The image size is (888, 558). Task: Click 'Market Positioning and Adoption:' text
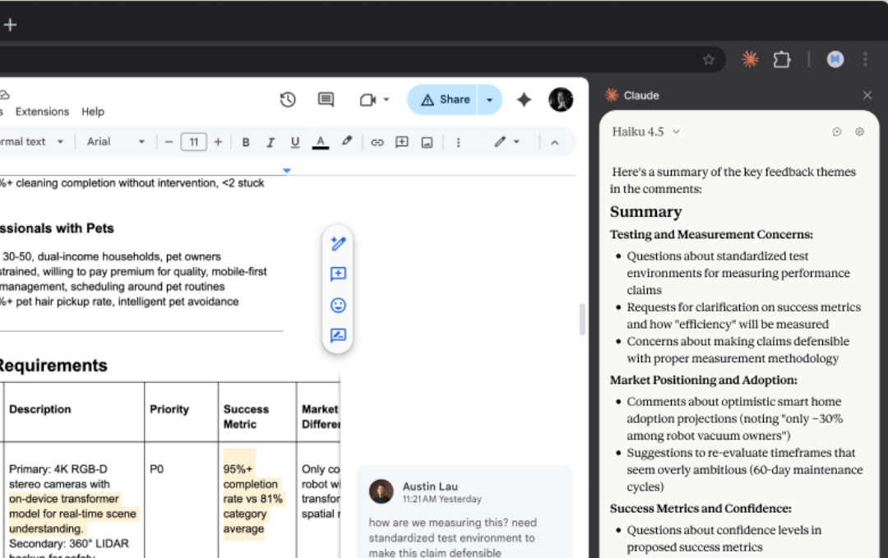pos(703,380)
